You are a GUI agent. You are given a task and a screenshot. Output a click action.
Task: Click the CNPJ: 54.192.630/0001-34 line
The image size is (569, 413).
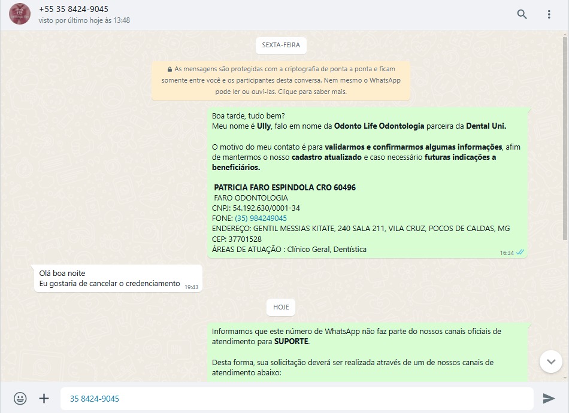(x=256, y=208)
